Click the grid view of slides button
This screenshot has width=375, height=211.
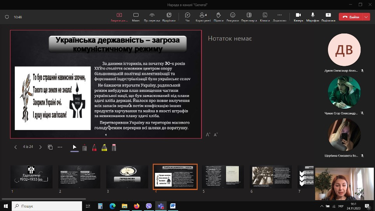(50, 147)
